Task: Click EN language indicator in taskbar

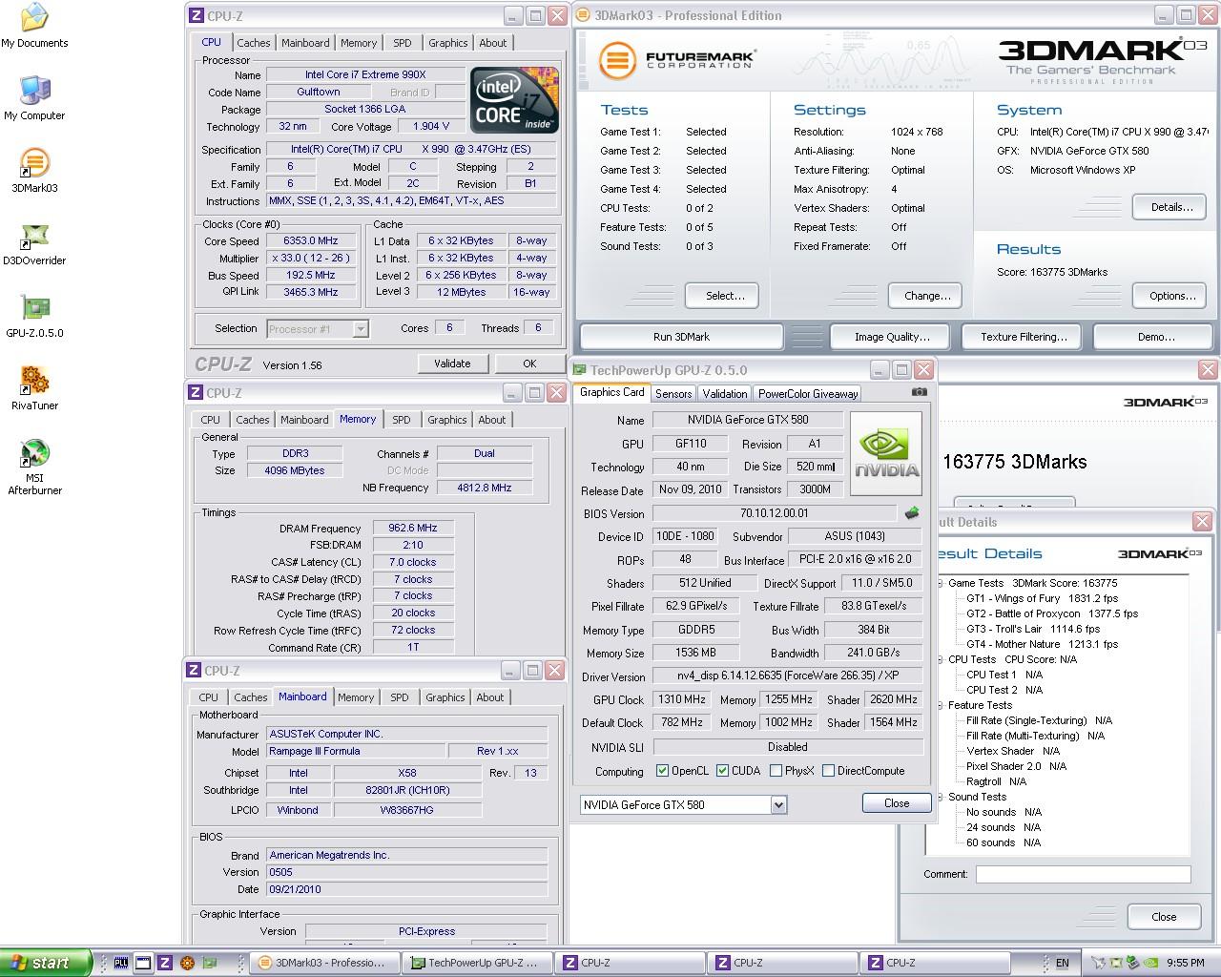Action: (1062, 963)
